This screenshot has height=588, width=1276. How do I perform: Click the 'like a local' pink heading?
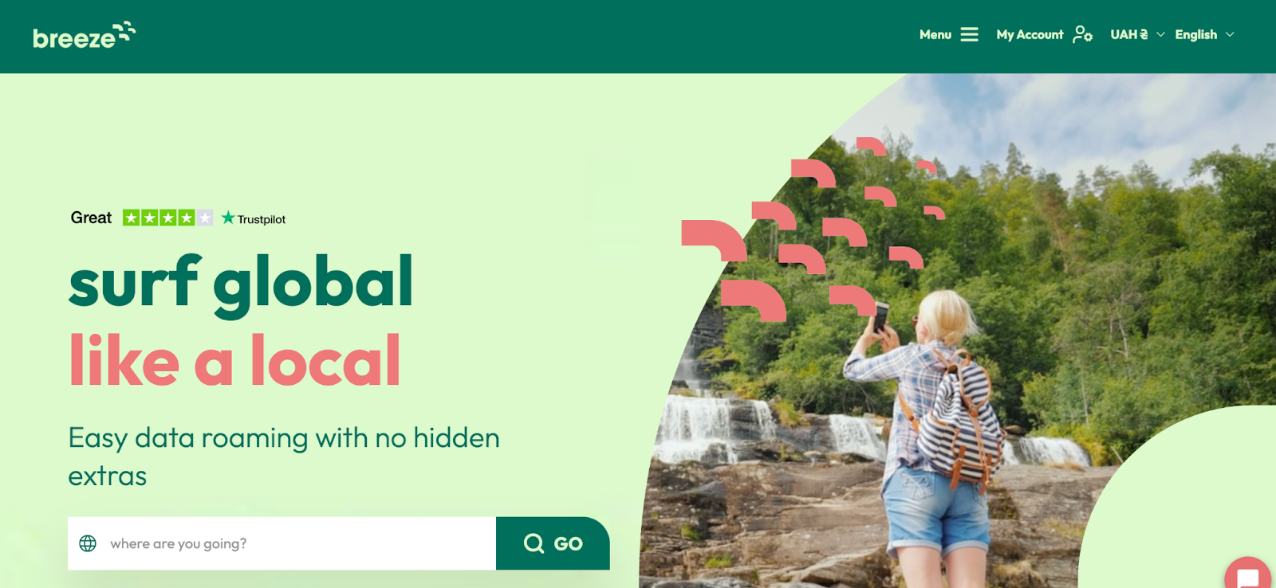(234, 360)
